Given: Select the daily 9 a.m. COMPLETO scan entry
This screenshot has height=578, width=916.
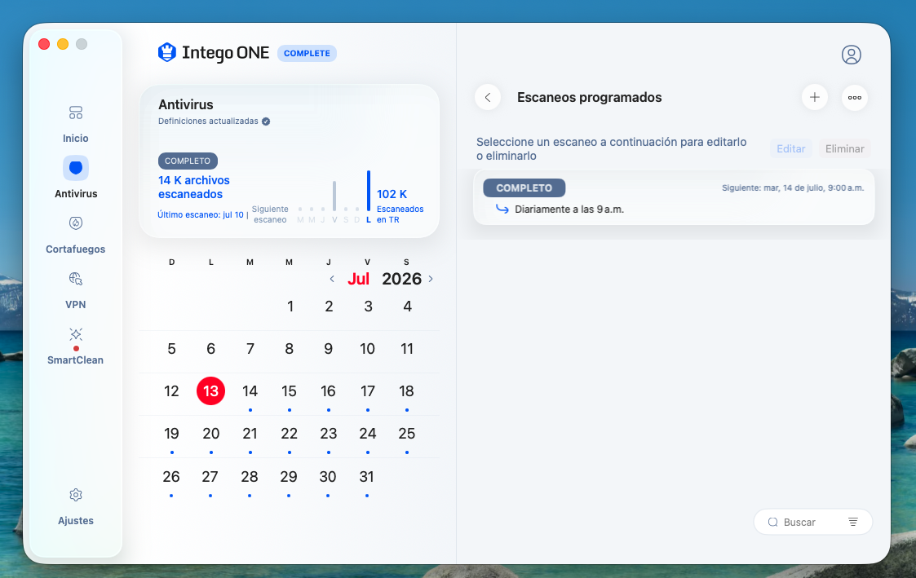Looking at the screenshot, I should click(674, 197).
